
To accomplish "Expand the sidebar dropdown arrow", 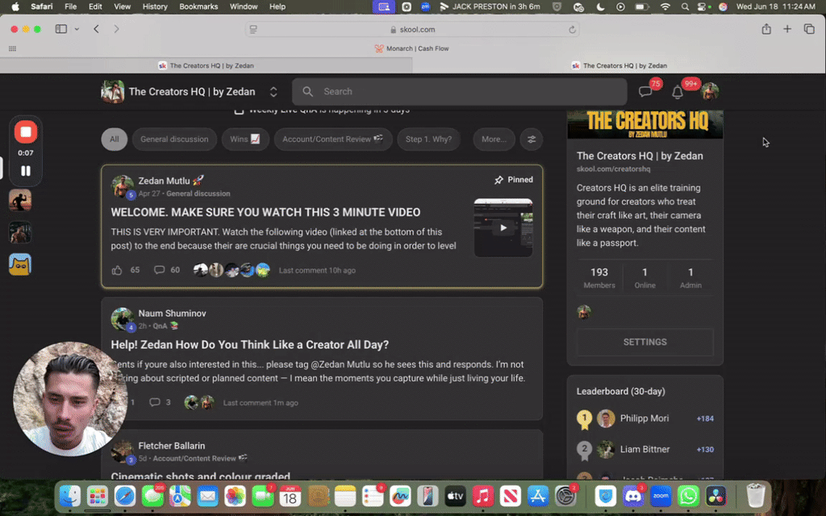I will point(77,29).
